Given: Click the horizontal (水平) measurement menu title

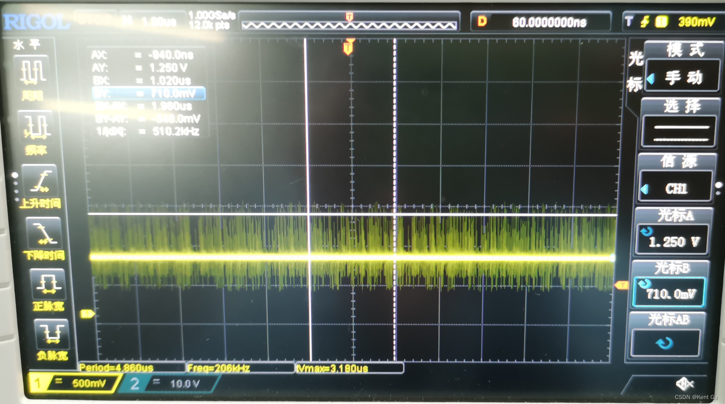Looking at the screenshot, I should point(27,45).
